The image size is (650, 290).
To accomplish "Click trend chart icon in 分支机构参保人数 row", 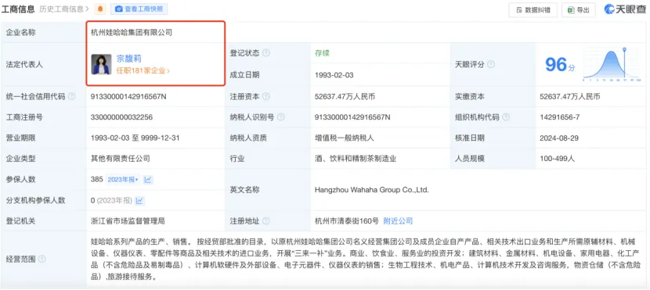I will point(139,201).
